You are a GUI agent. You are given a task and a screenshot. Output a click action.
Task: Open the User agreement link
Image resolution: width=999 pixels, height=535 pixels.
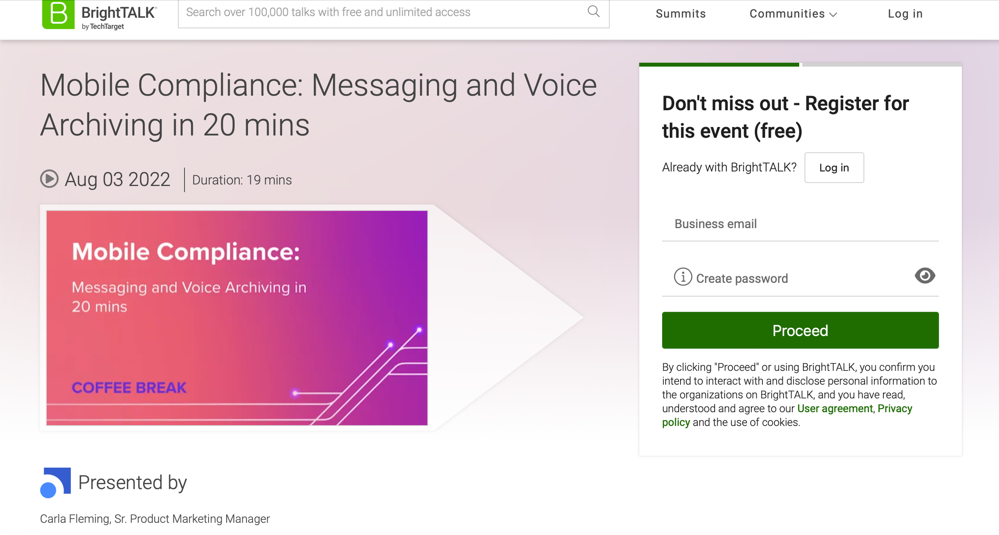pyautogui.click(x=835, y=409)
